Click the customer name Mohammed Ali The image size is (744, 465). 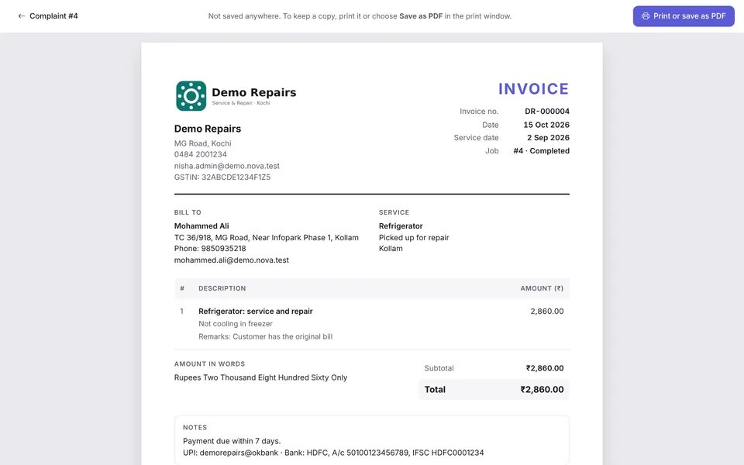[201, 226]
